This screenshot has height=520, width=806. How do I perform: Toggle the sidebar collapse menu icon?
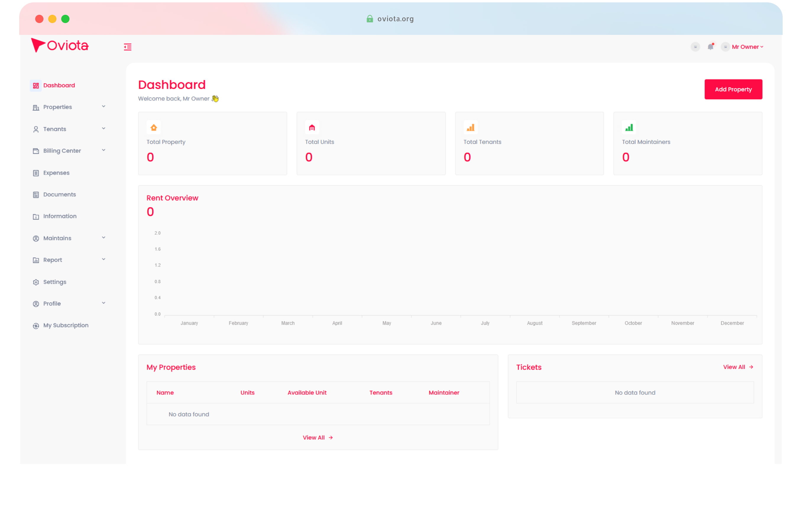(x=128, y=47)
